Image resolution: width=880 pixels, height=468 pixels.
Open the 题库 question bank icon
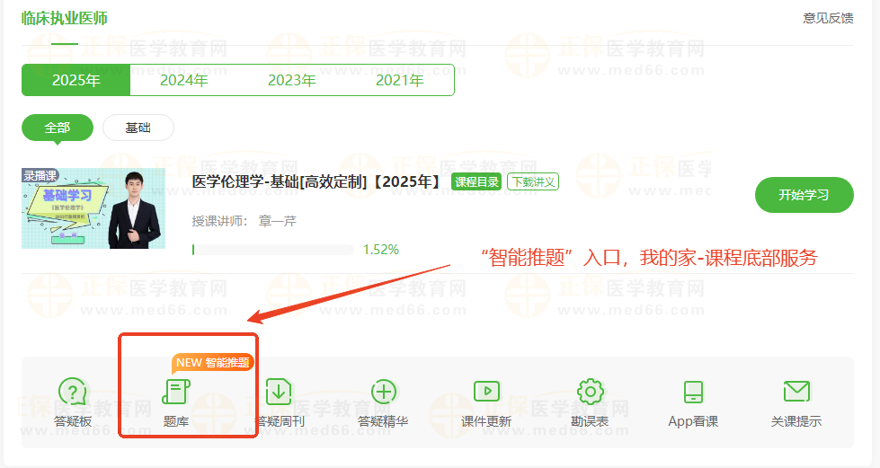(x=176, y=393)
